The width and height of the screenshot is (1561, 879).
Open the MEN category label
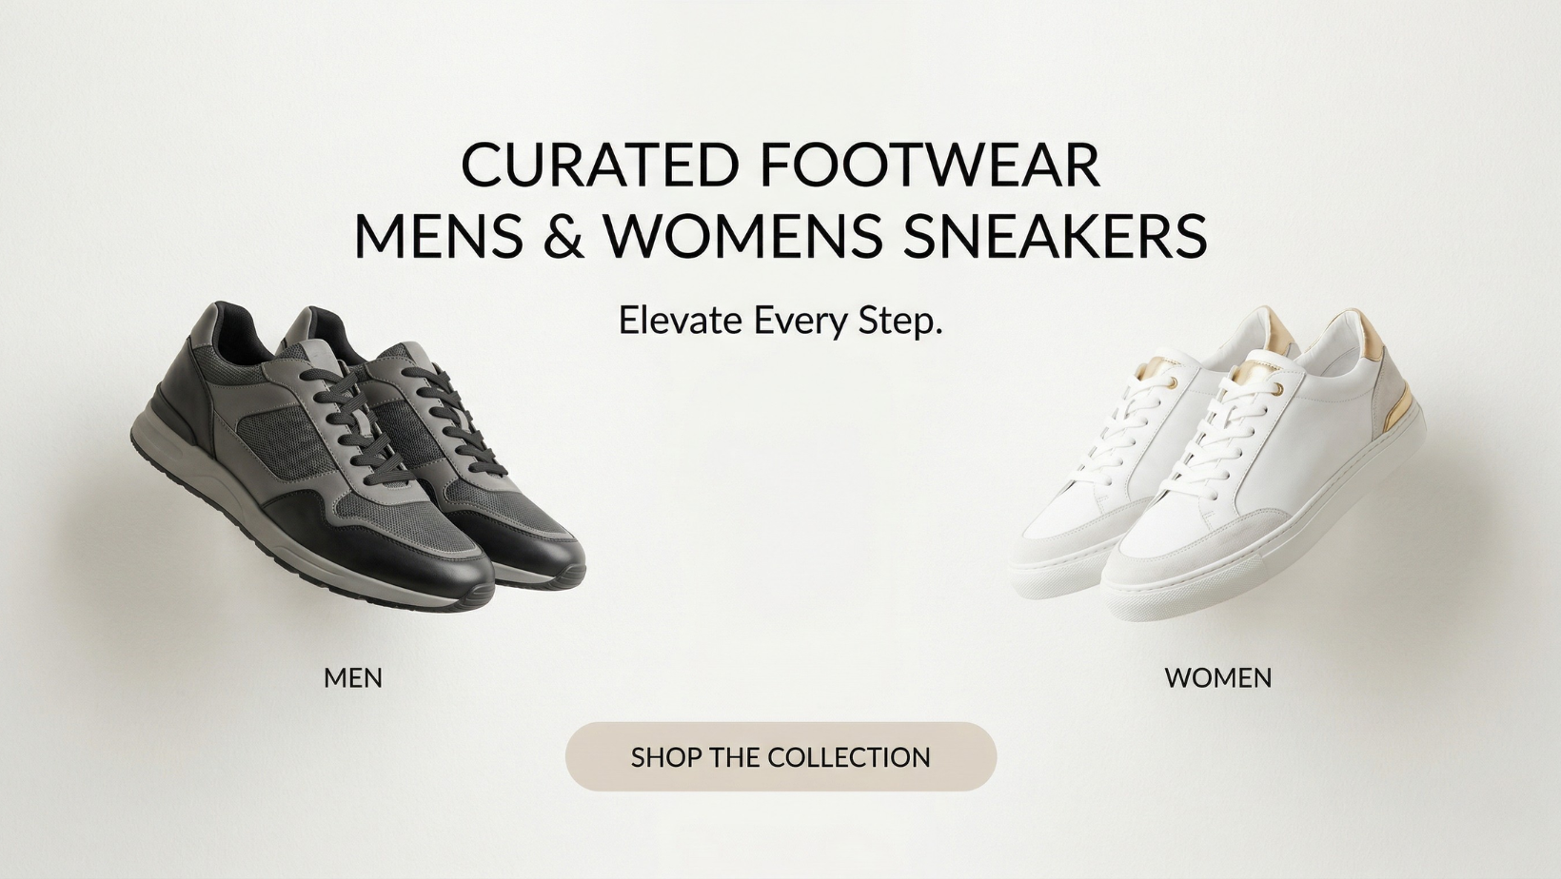pyautogui.click(x=353, y=678)
